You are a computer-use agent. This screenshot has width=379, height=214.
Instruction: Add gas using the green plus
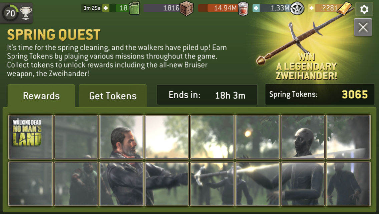106,8
